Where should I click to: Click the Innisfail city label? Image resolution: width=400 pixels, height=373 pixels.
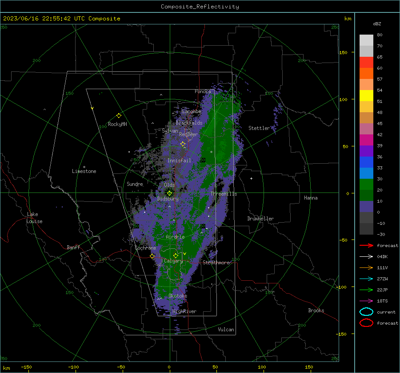pos(179,161)
